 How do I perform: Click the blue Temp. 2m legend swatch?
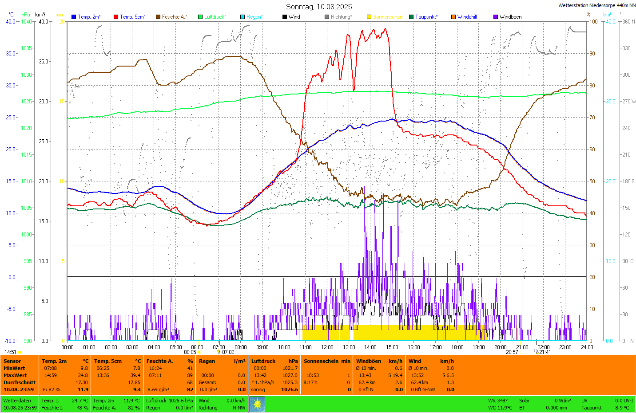point(74,17)
